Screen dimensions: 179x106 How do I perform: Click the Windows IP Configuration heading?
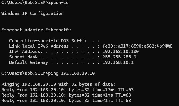click(33, 13)
